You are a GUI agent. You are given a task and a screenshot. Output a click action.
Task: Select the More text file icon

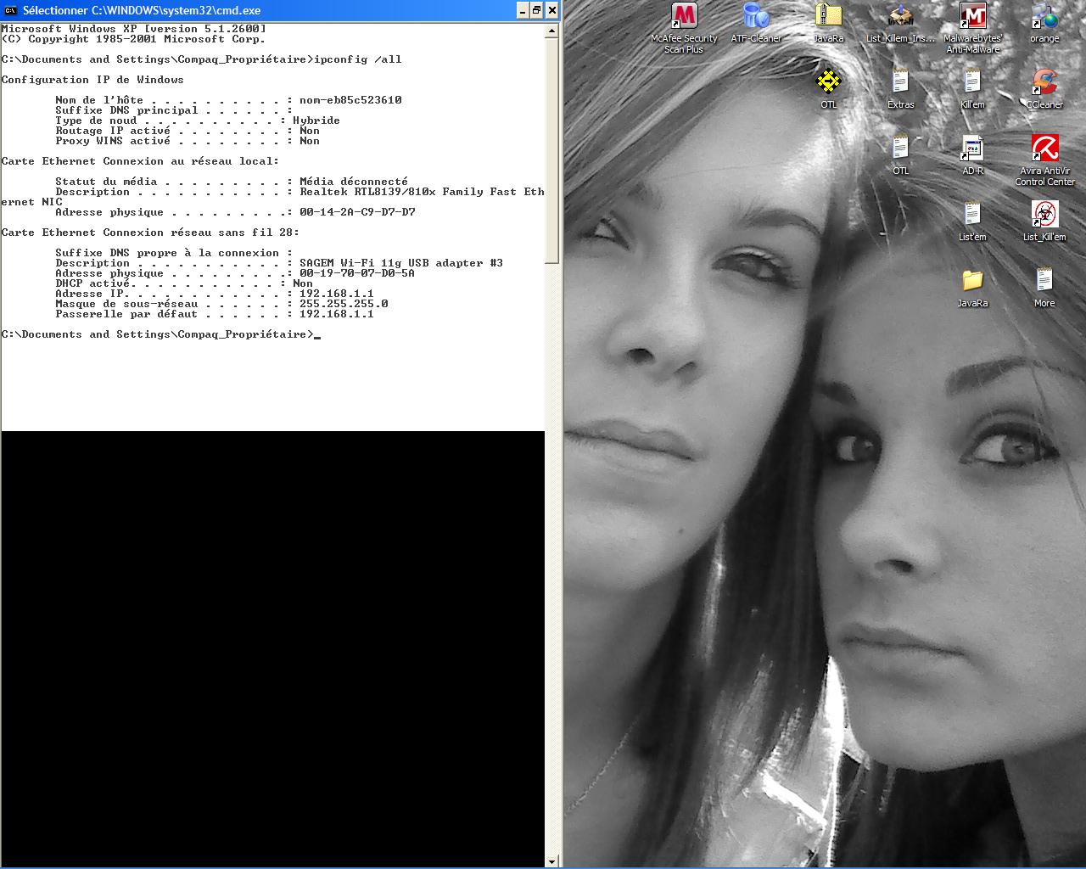click(1044, 281)
